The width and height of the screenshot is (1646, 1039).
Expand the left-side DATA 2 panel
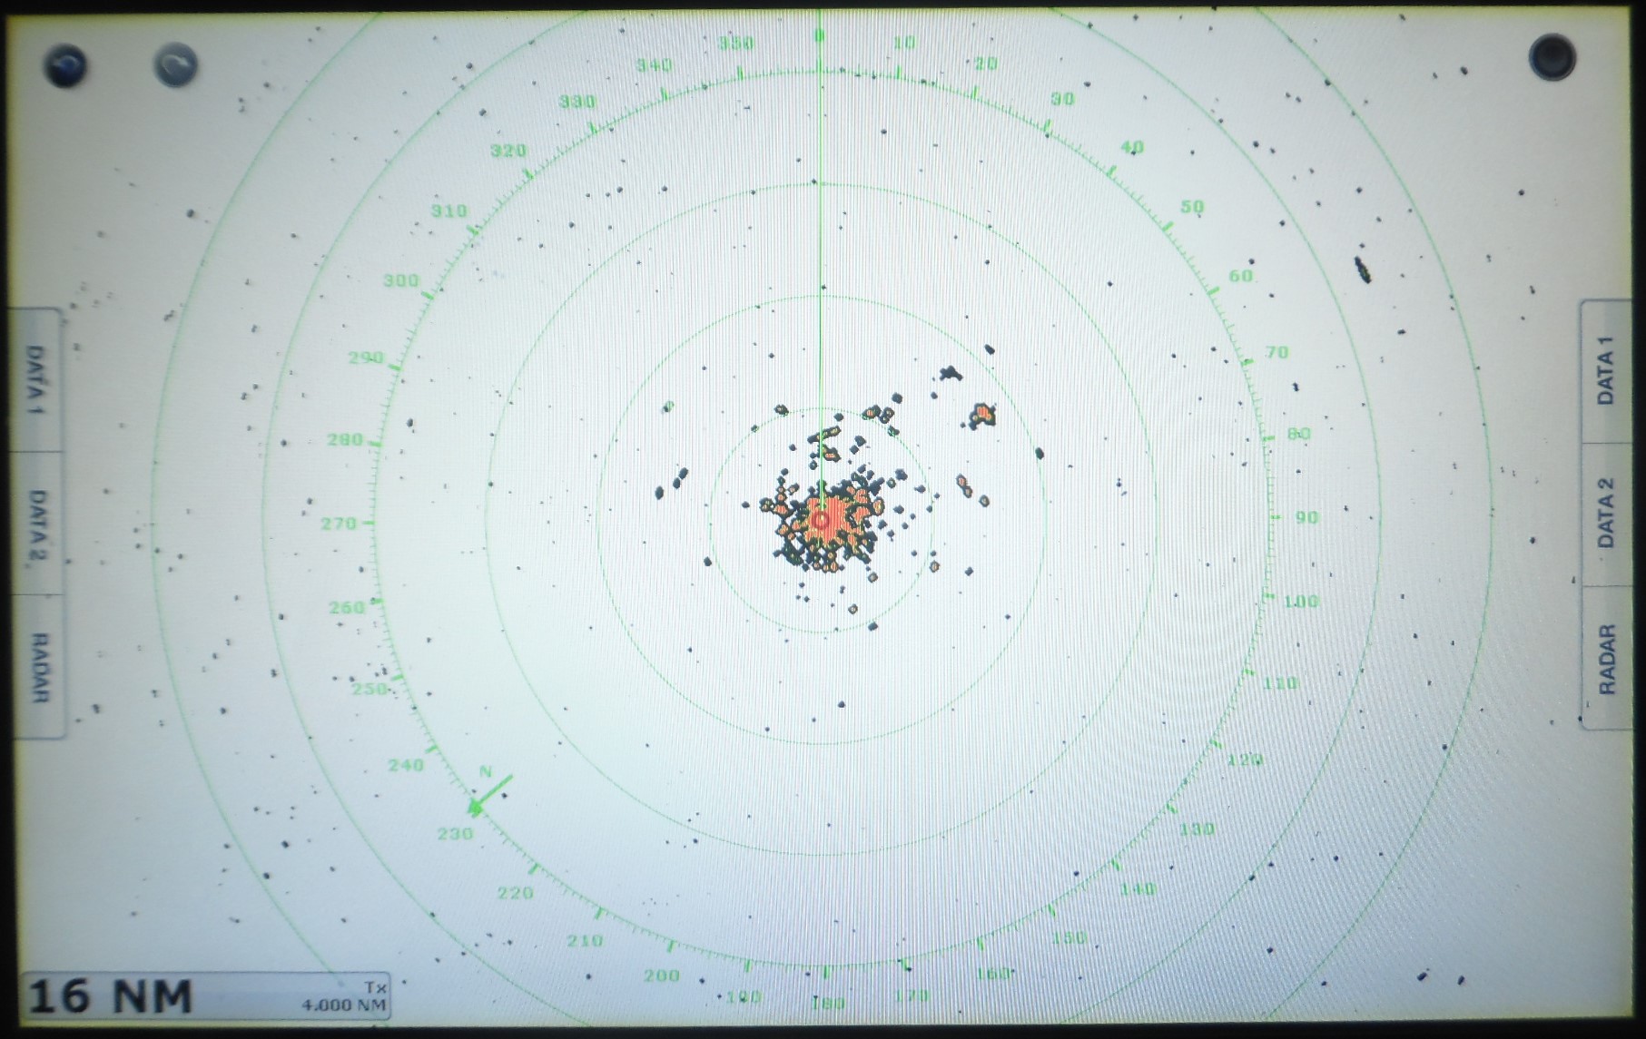[x=36, y=524]
